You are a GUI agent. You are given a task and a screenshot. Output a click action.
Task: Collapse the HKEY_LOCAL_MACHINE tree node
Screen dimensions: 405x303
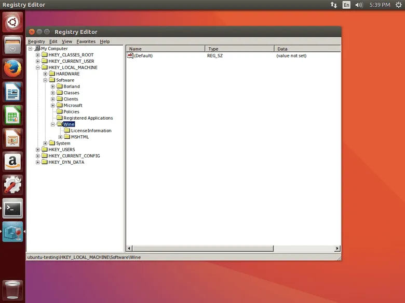point(38,67)
